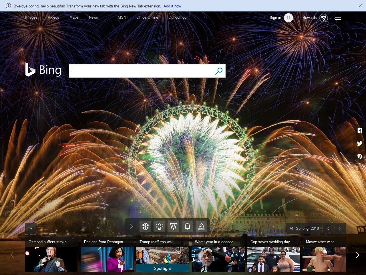Open Maps tab
The width and height of the screenshot is (366, 275).
(74, 17)
